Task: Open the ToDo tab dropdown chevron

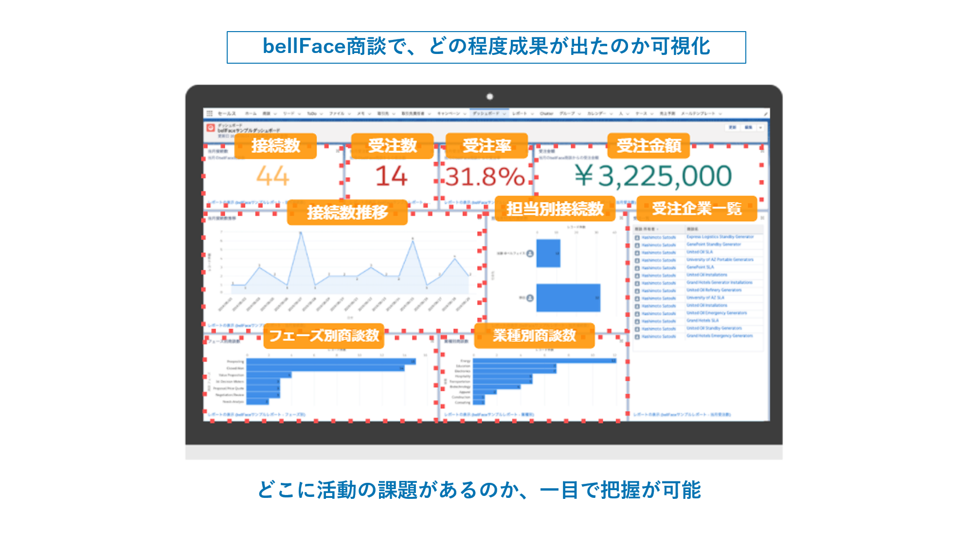Action: pos(322,114)
